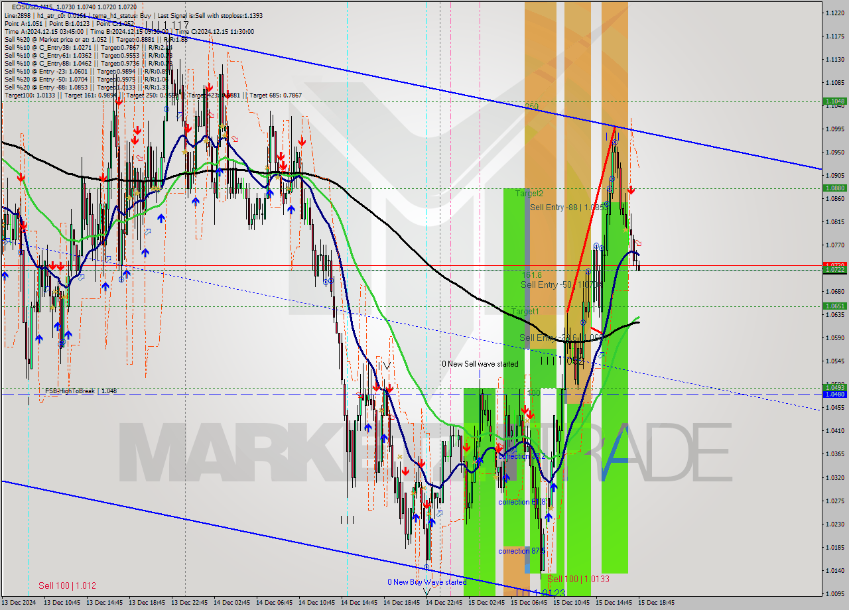Click the 1.0995 price axis label

pos(834,129)
